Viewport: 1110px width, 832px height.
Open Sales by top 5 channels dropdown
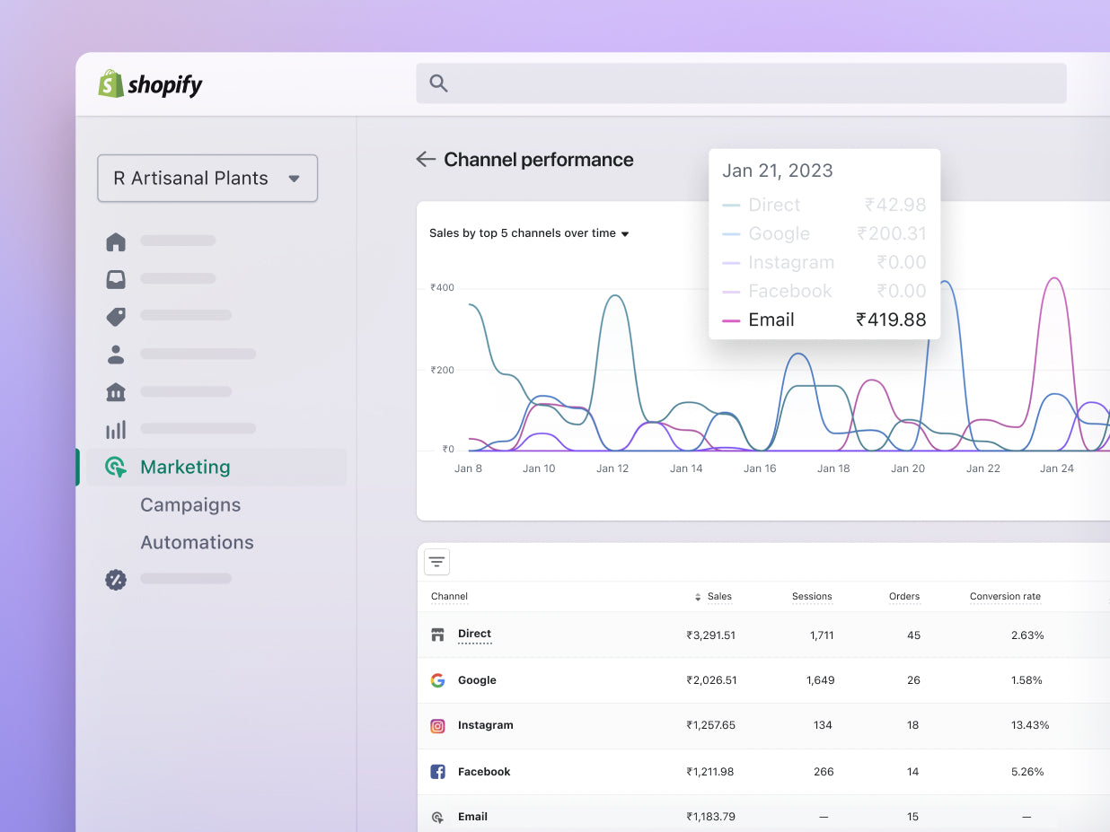[529, 233]
